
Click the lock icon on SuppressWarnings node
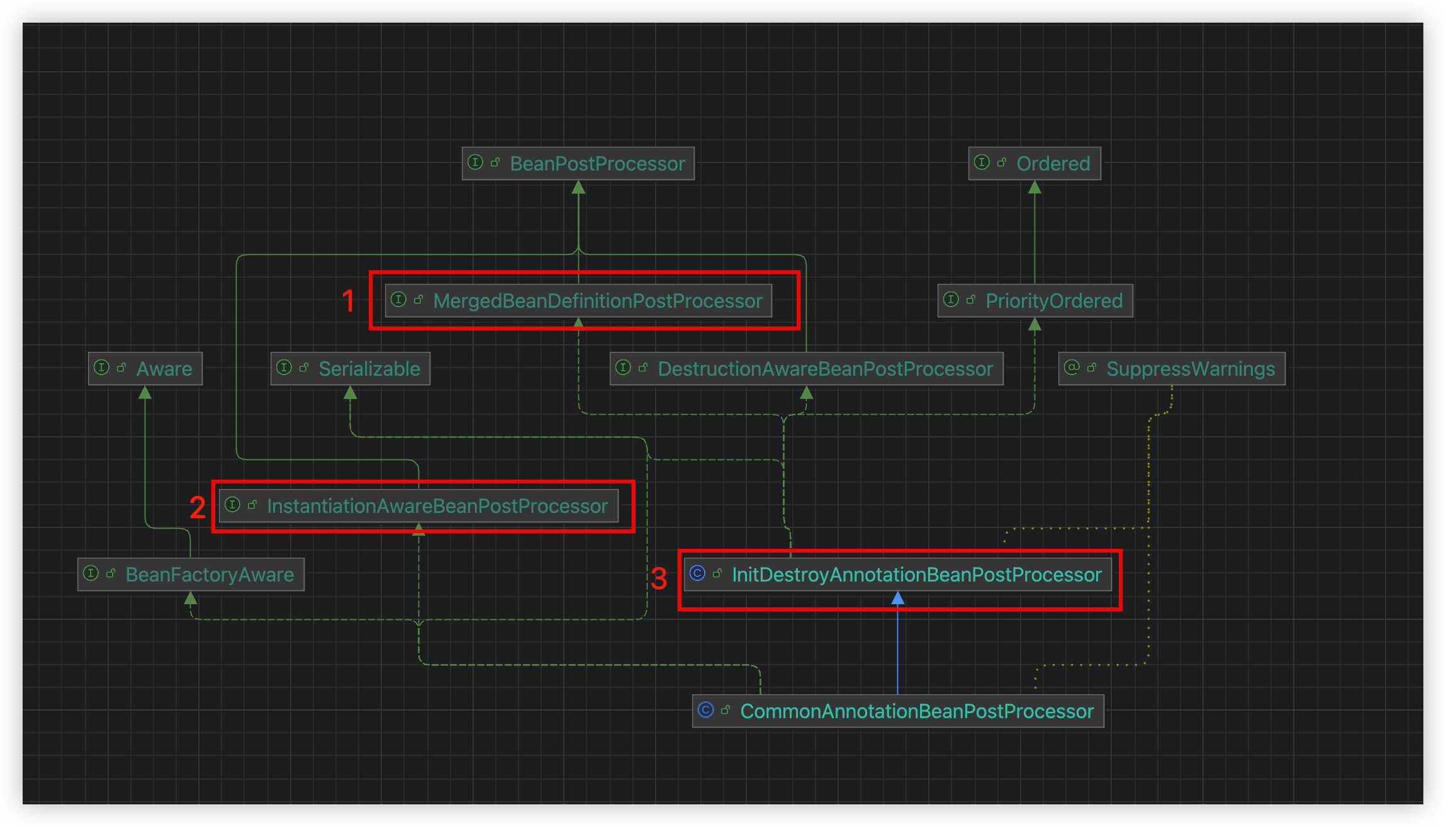pos(1092,368)
